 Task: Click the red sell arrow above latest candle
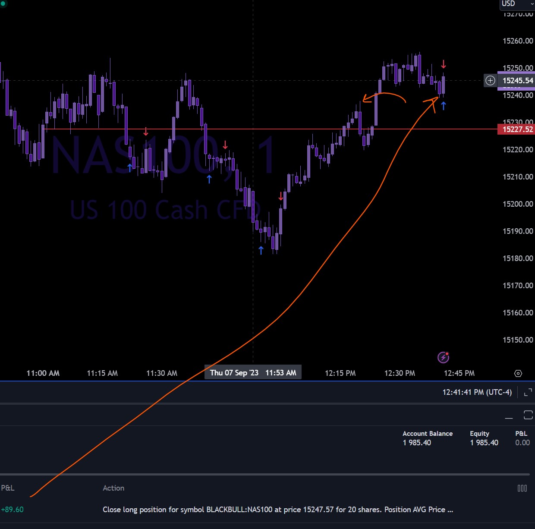(x=444, y=65)
